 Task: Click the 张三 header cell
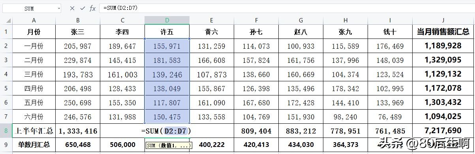[78, 32]
